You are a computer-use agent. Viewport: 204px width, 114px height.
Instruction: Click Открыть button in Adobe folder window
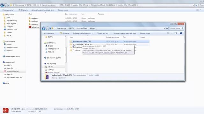[x=64, y=33]
